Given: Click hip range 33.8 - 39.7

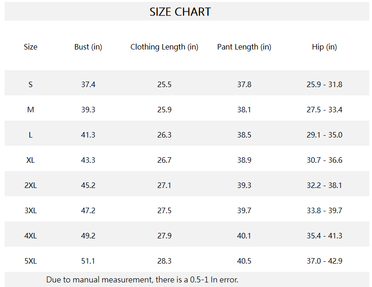Looking at the screenshot, I should pyautogui.click(x=324, y=210).
